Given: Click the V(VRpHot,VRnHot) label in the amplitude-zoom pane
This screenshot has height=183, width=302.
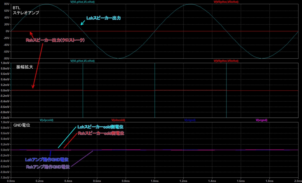Looking at the screenshot, I should tap(226, 61).
